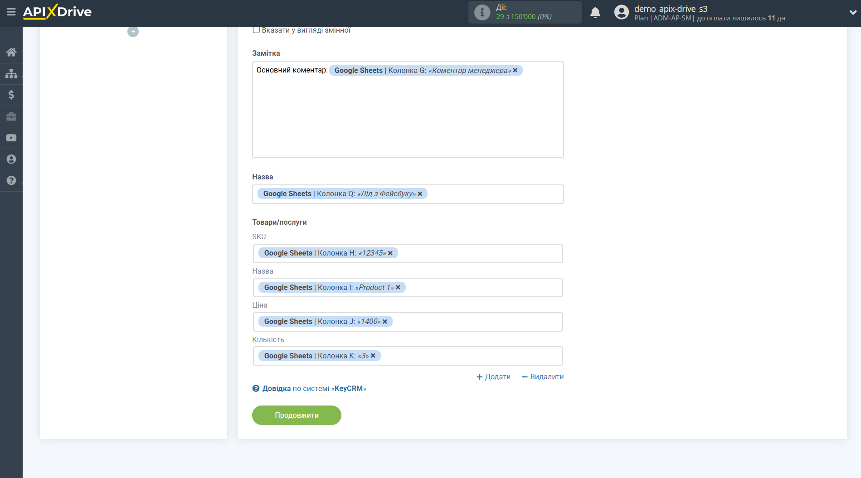Open the help question sidebar icon

11,180
